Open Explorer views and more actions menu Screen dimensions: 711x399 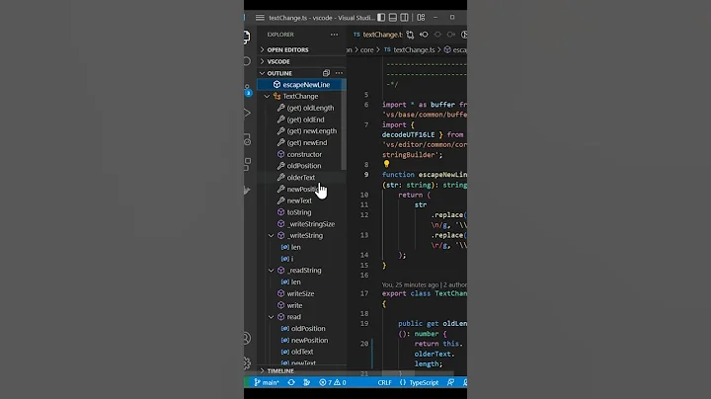tap(334, 35)
